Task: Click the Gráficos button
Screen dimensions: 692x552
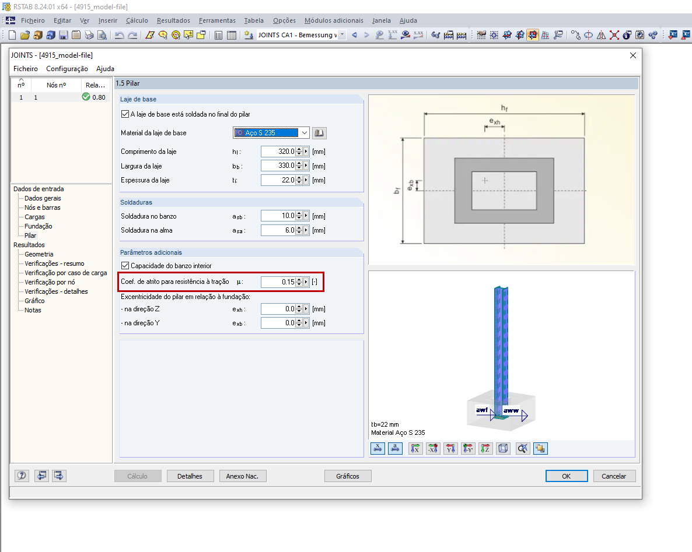Action: tap(347, 476)
